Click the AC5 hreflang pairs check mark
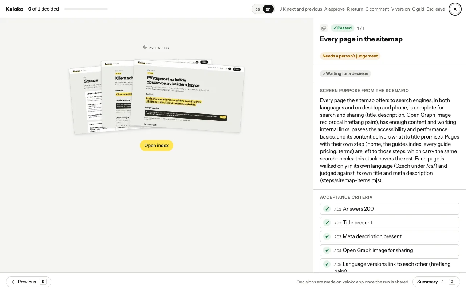Screen dimensions: 466x291 327,264
